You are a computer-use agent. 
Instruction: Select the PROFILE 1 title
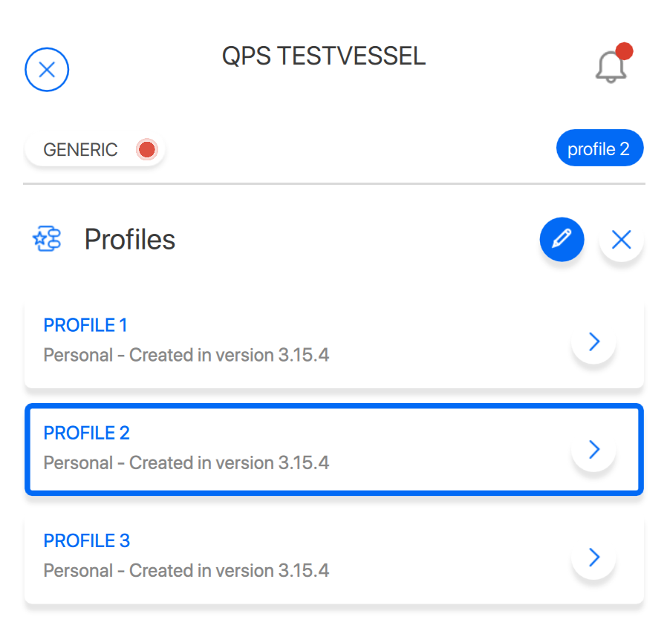pos(85,325)
